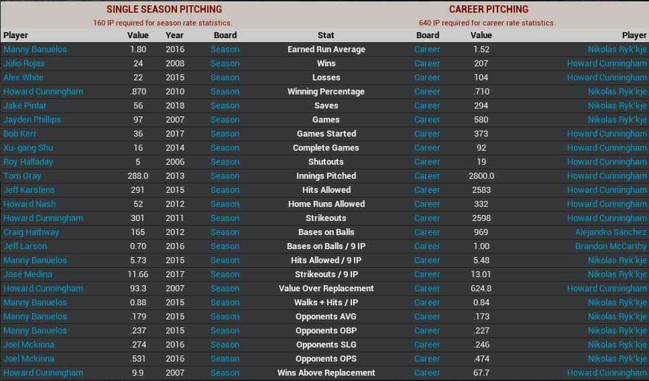
Task: Open Season board for Shutouts
Action: click(225, 162)
